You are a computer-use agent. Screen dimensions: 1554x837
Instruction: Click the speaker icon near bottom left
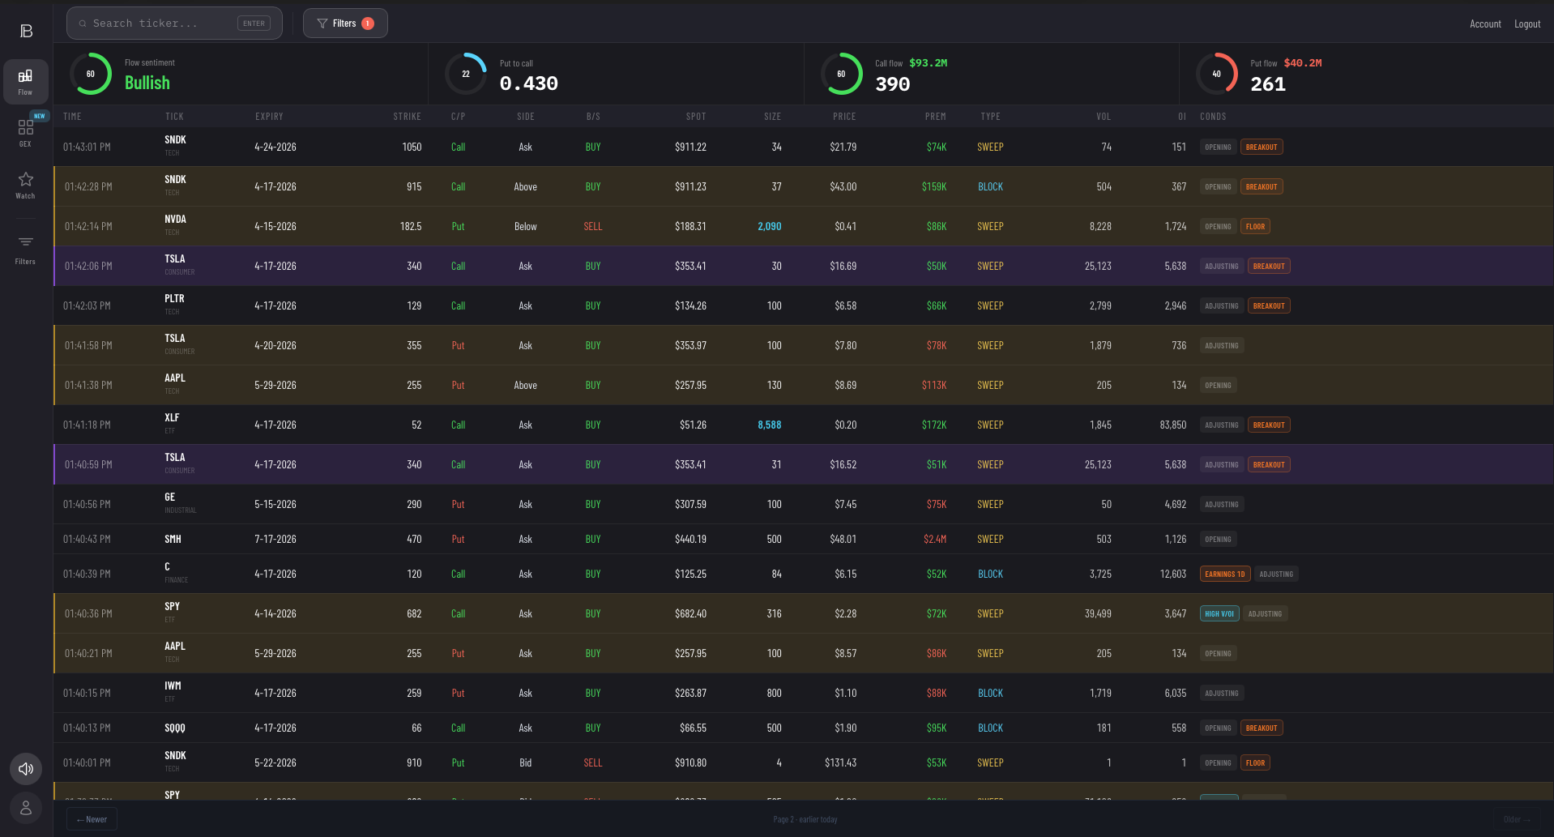click(25, 768)
